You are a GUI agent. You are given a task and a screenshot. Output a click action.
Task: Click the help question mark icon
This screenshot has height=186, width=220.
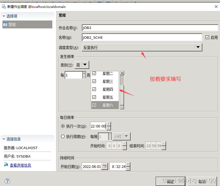click(x=7, y=181)
